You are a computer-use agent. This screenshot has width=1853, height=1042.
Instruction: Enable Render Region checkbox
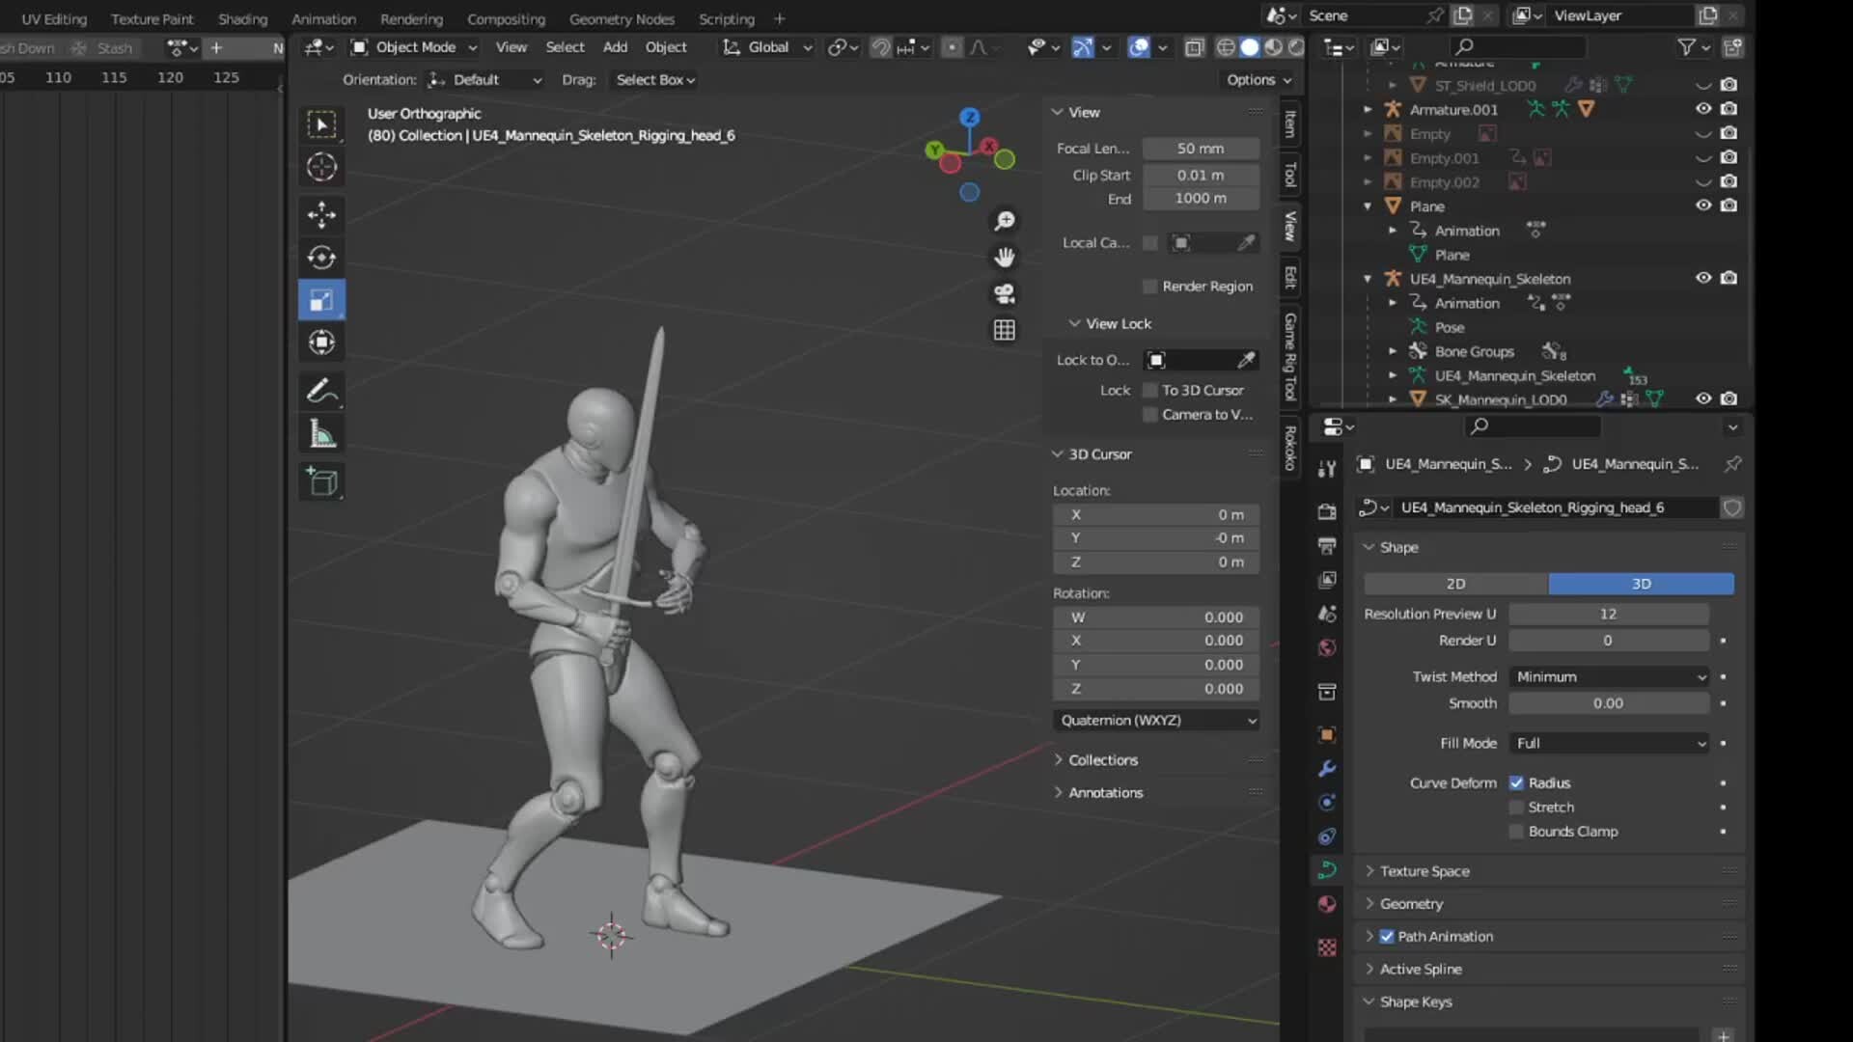click(1149, 287)
